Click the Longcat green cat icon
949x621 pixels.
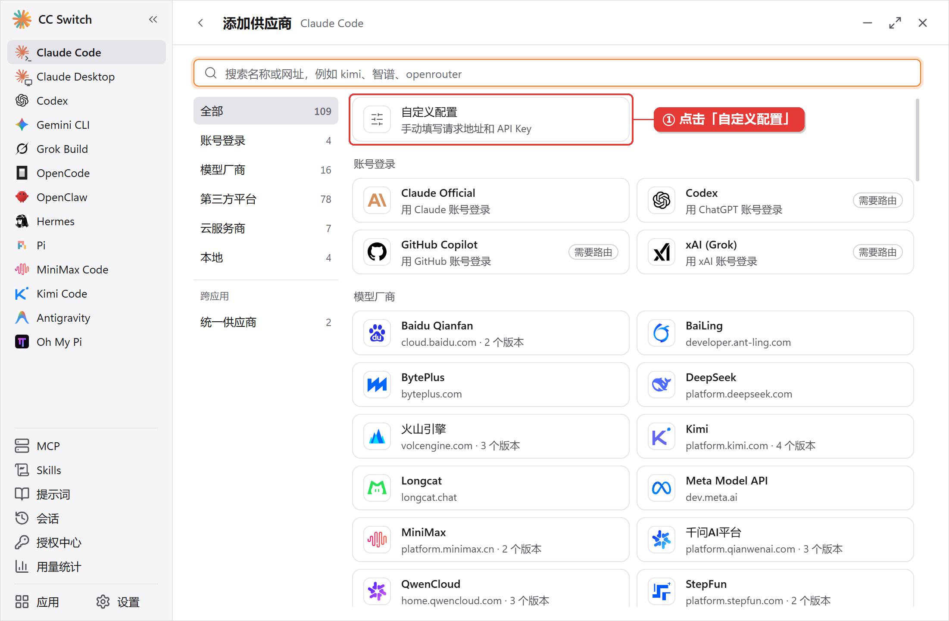click(x=377, y=488)
